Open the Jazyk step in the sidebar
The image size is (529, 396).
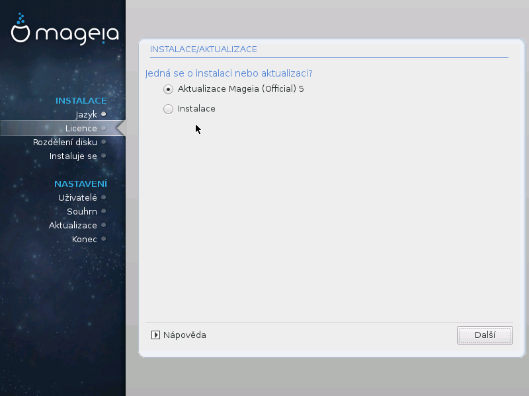(86, 114)
